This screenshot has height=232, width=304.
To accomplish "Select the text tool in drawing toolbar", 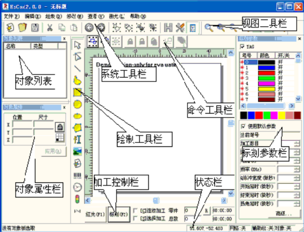I will point(77,140).
